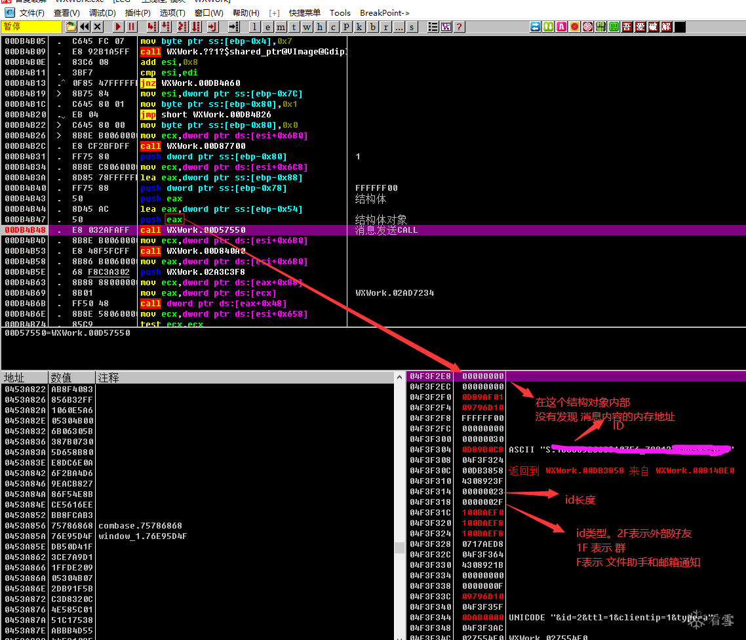Open Source window with 's' button
The image size is (746, 640).
pyautogui.click(x=412, y=27)
